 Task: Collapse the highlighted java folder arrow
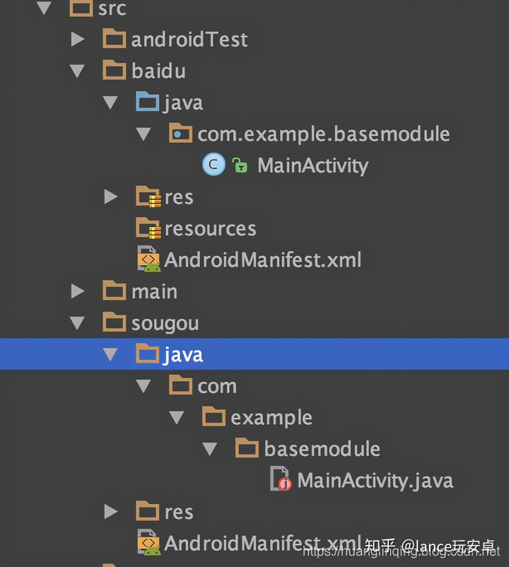pos(110,354)
